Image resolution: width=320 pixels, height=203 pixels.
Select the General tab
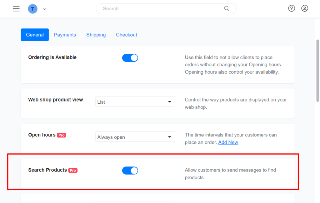(35, 35)
